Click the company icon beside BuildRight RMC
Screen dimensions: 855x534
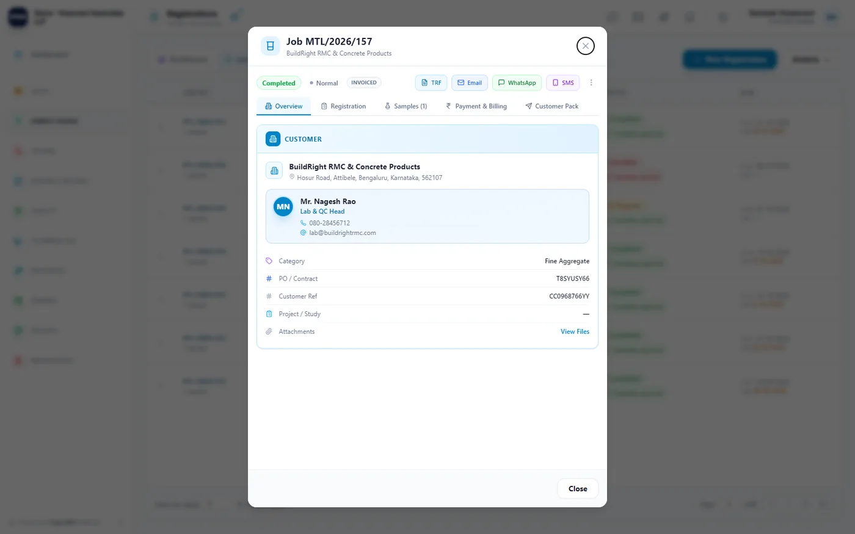coord(274,171)
